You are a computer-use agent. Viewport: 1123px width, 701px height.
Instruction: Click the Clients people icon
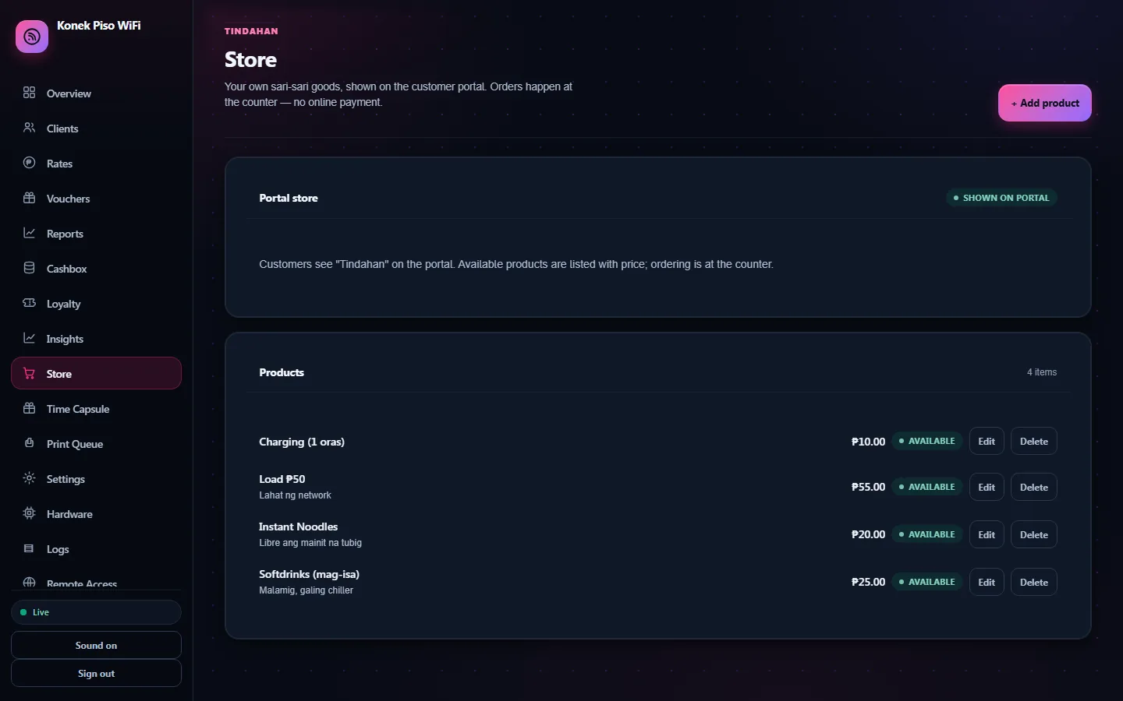30,128
